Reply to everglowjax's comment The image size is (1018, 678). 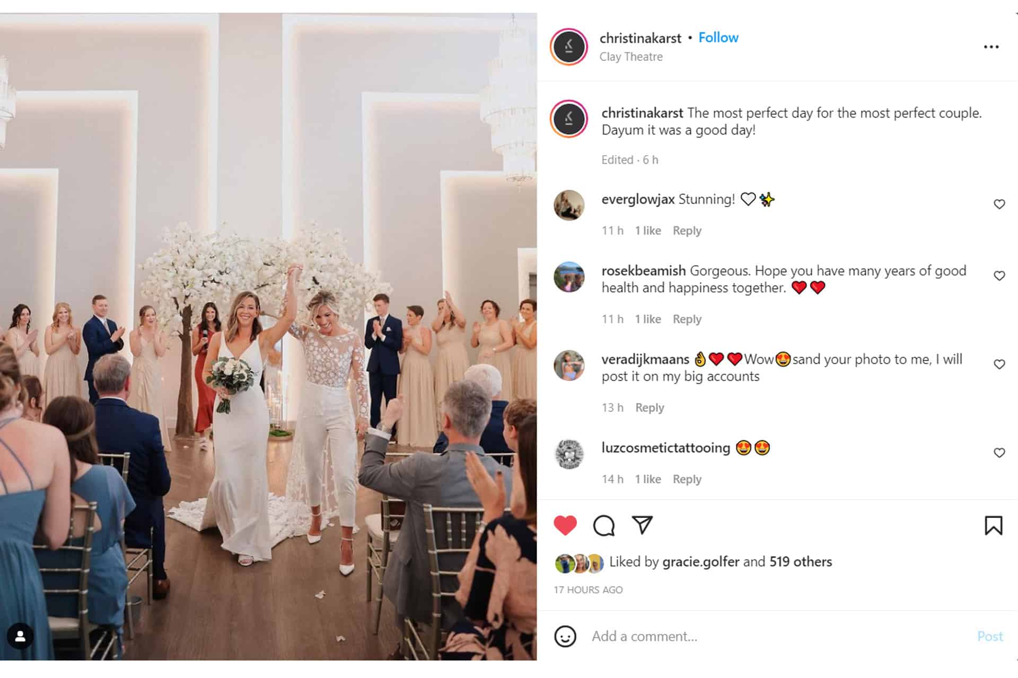point(687,230)
